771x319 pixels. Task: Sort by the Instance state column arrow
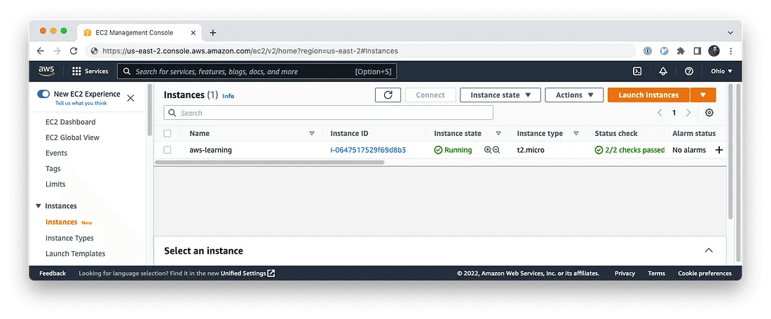tap(498, 133)
